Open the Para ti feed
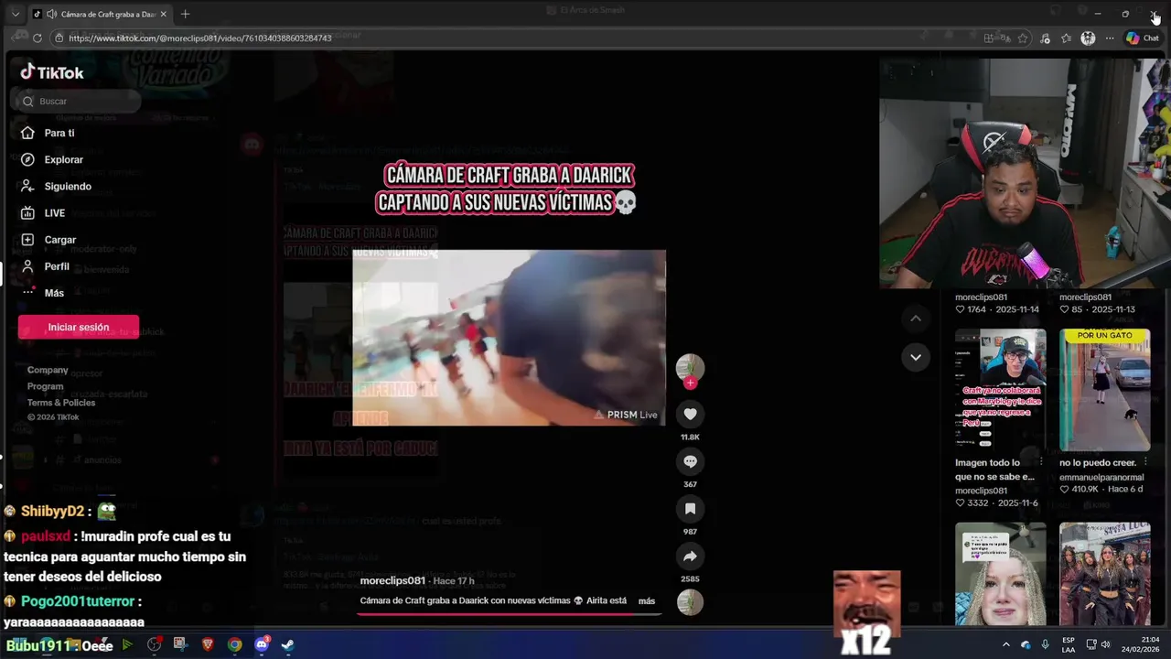This screenshot has height=659, width=1171. point(59,133)
